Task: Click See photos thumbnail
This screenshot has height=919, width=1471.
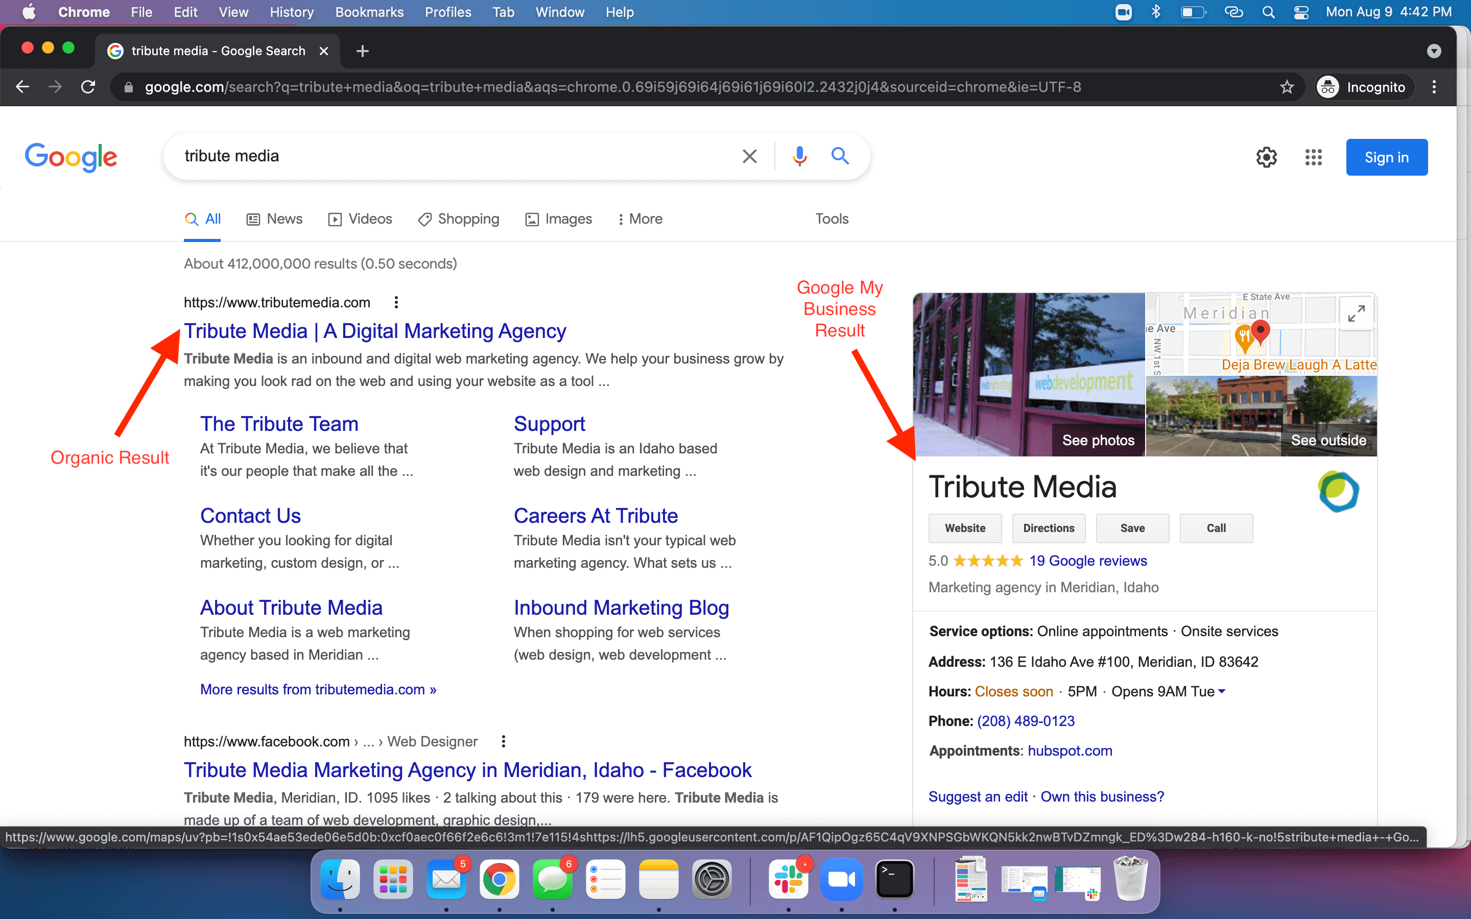Action: point(1029,374)
